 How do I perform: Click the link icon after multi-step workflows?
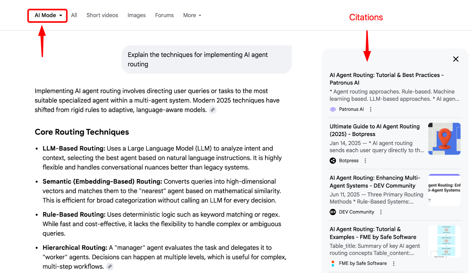(x=110, y=267)
